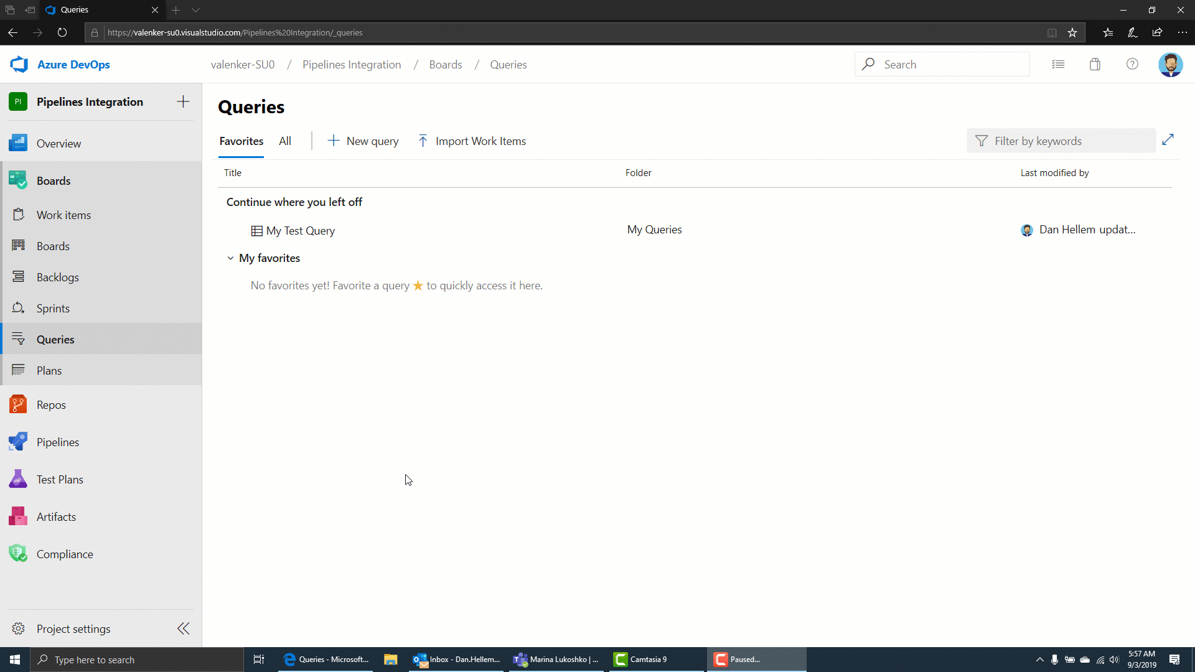Image resolution: width=1195 pixels, height=672 pixels.
Task: Open Repos section from sidebar
Action: pos(51,404)
